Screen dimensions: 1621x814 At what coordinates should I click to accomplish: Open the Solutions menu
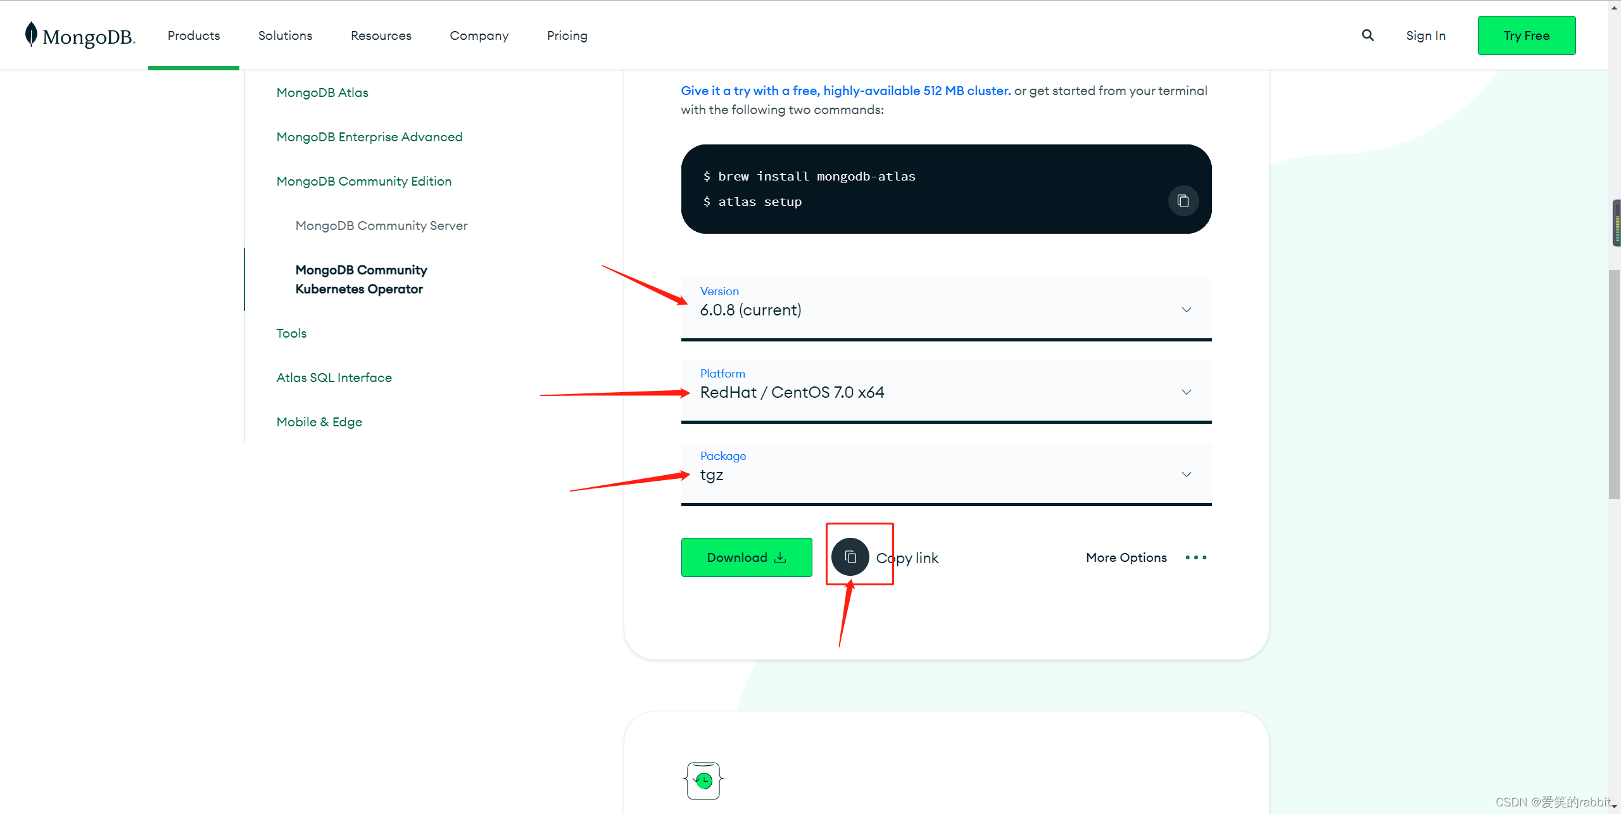coord(285,35)
